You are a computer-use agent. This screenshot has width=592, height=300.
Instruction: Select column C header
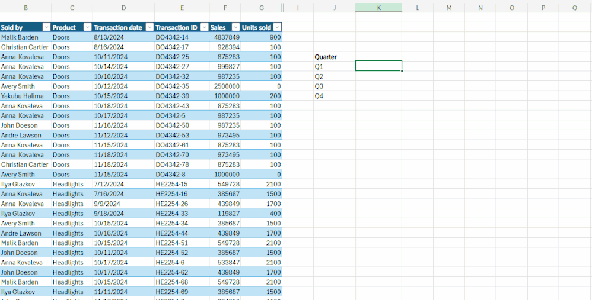coord(72,8)
